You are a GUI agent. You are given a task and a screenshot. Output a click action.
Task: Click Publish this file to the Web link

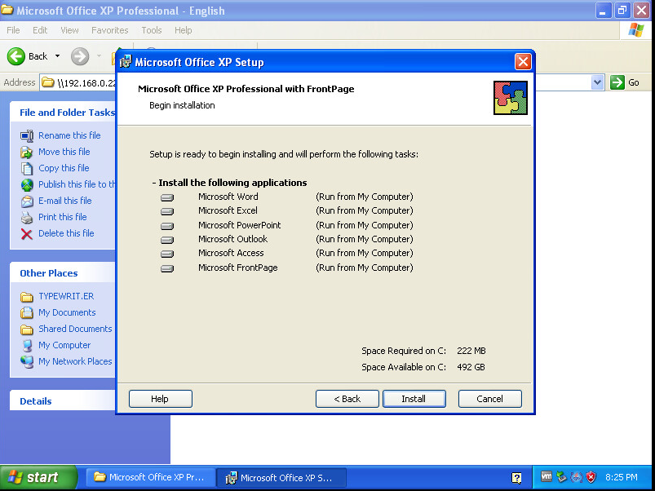(x=77, y=184)
